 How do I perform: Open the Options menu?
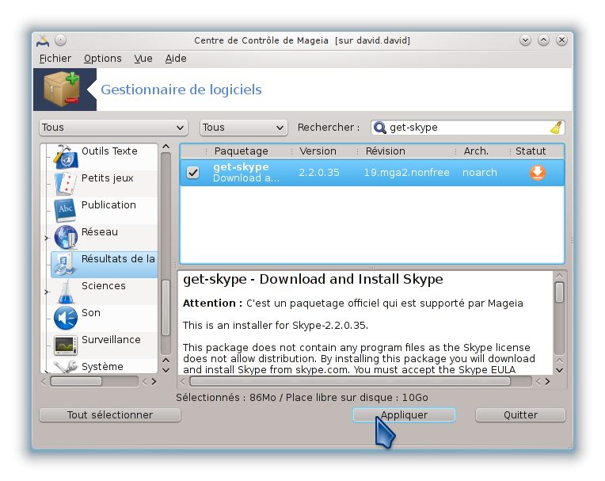pyautogui.click(x=103, y=59)
